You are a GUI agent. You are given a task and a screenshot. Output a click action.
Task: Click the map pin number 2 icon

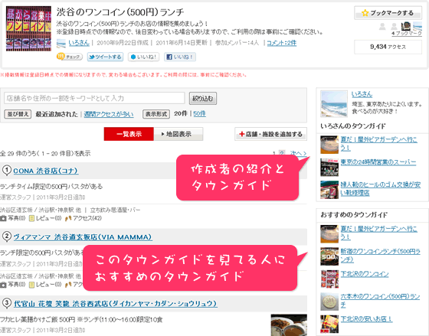7,237
